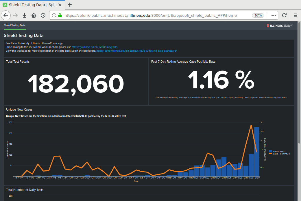Go to browser Home icon

34,15
